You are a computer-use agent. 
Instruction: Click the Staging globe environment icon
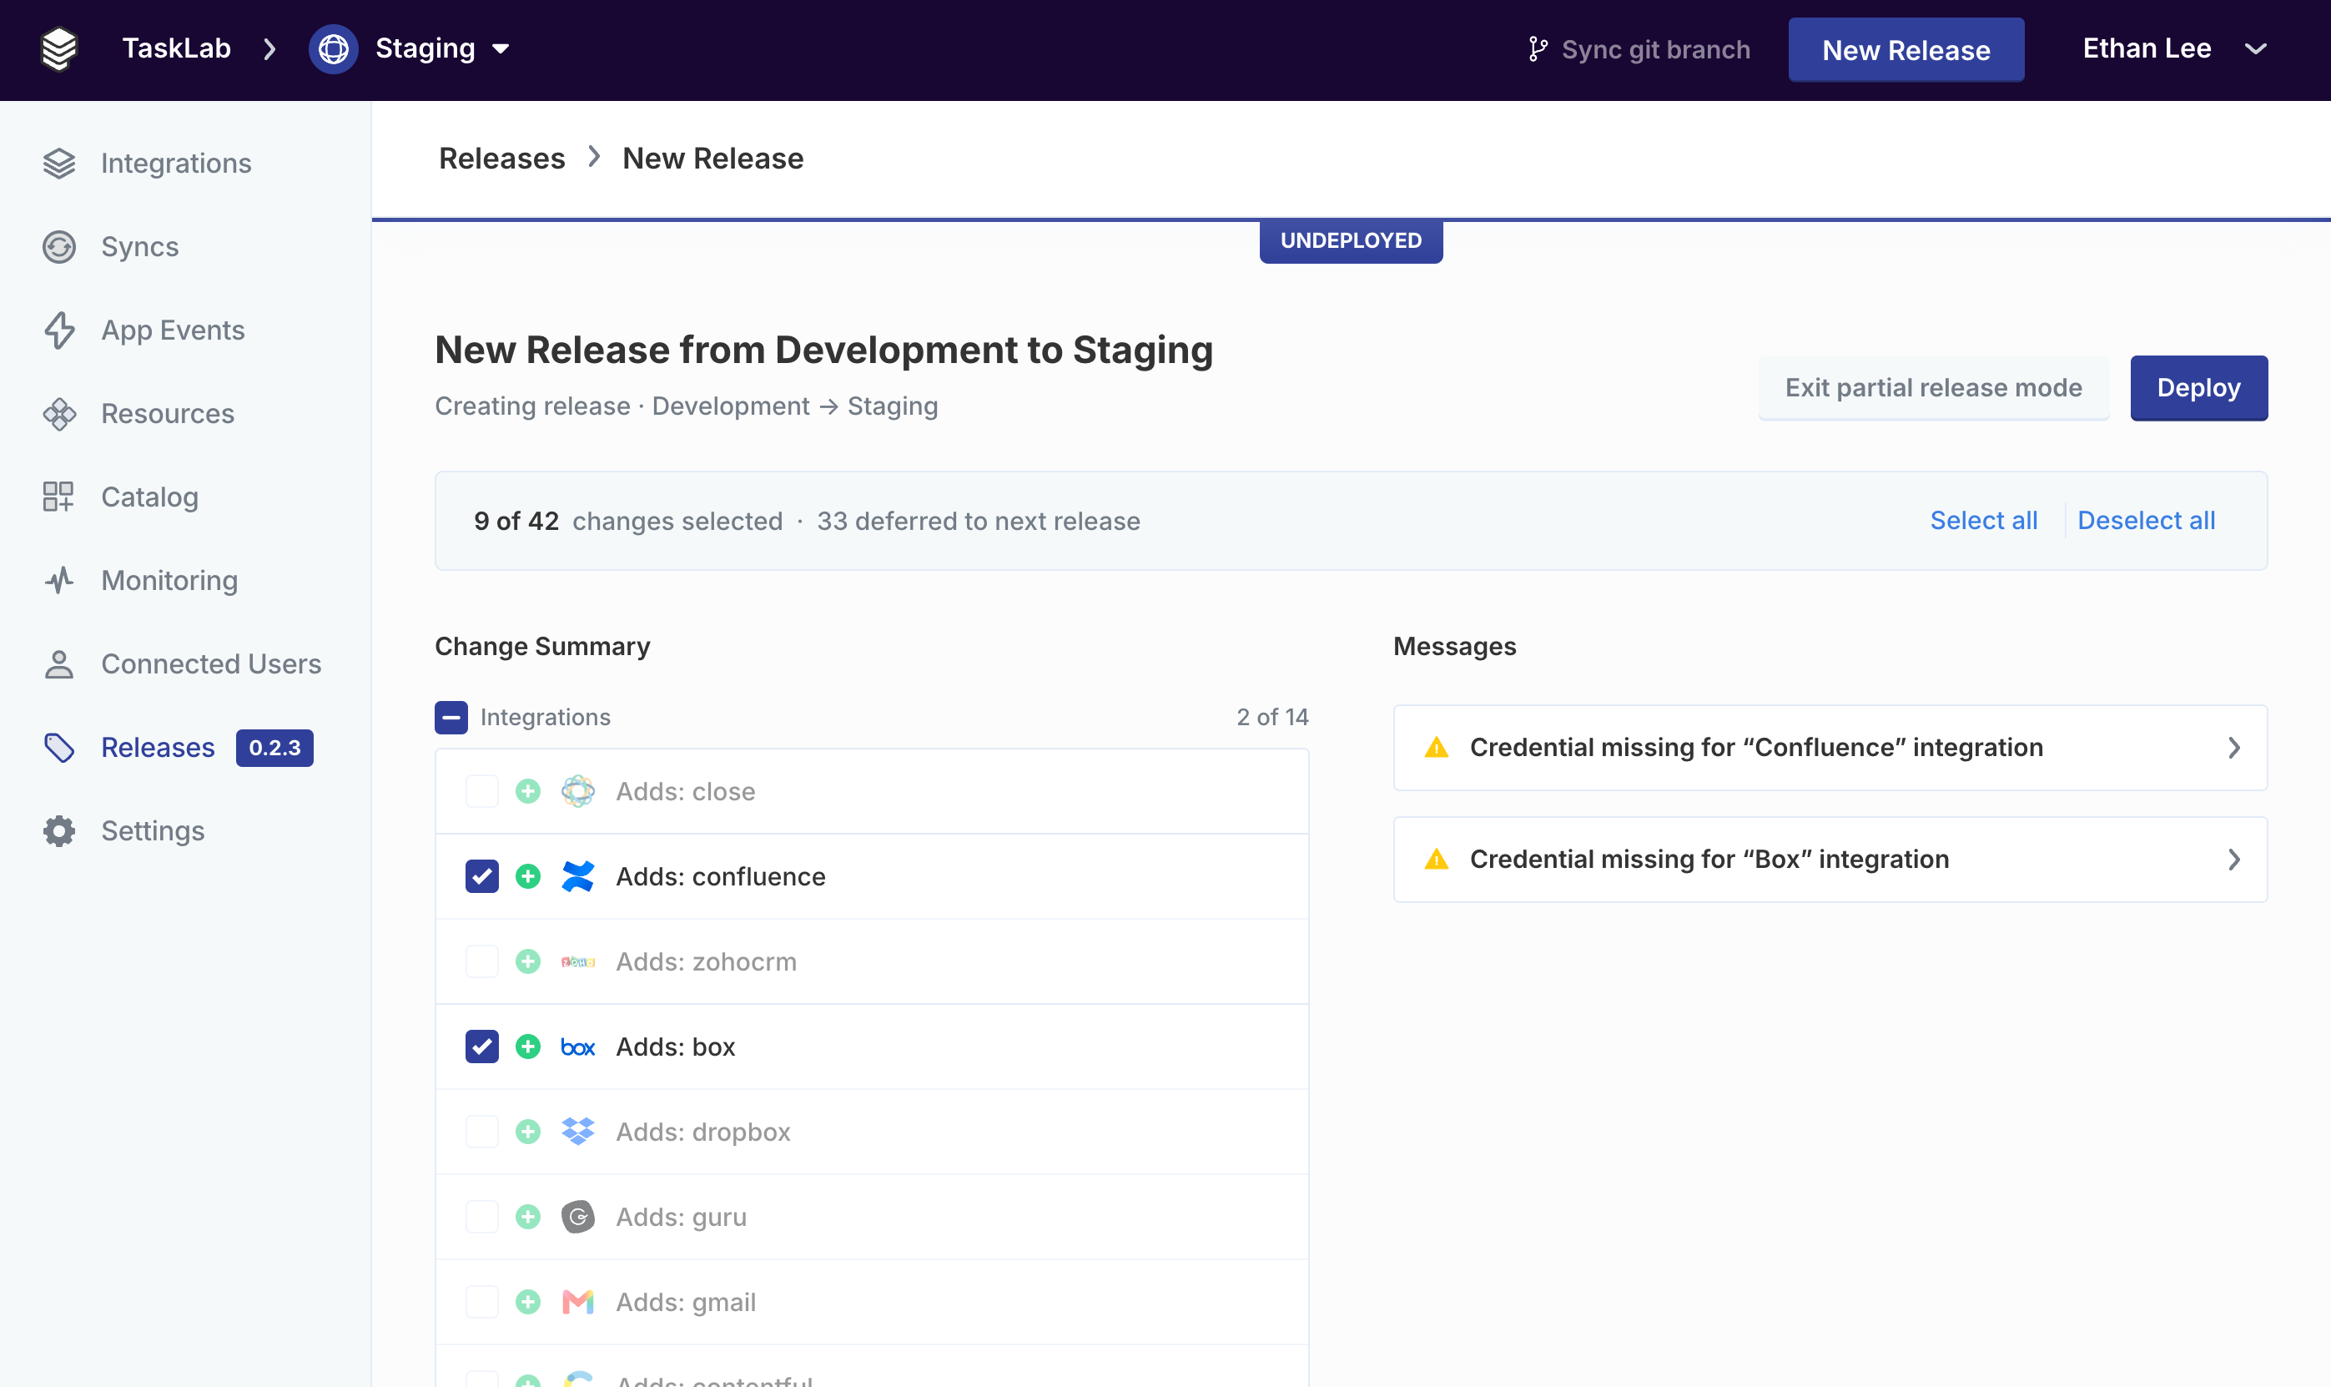click(x=334, y=48)
